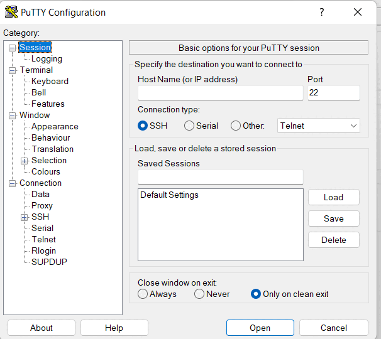The width and height of the screenshot is (381, 339).
Task: Click the About button
Action: tap(41, 328)
